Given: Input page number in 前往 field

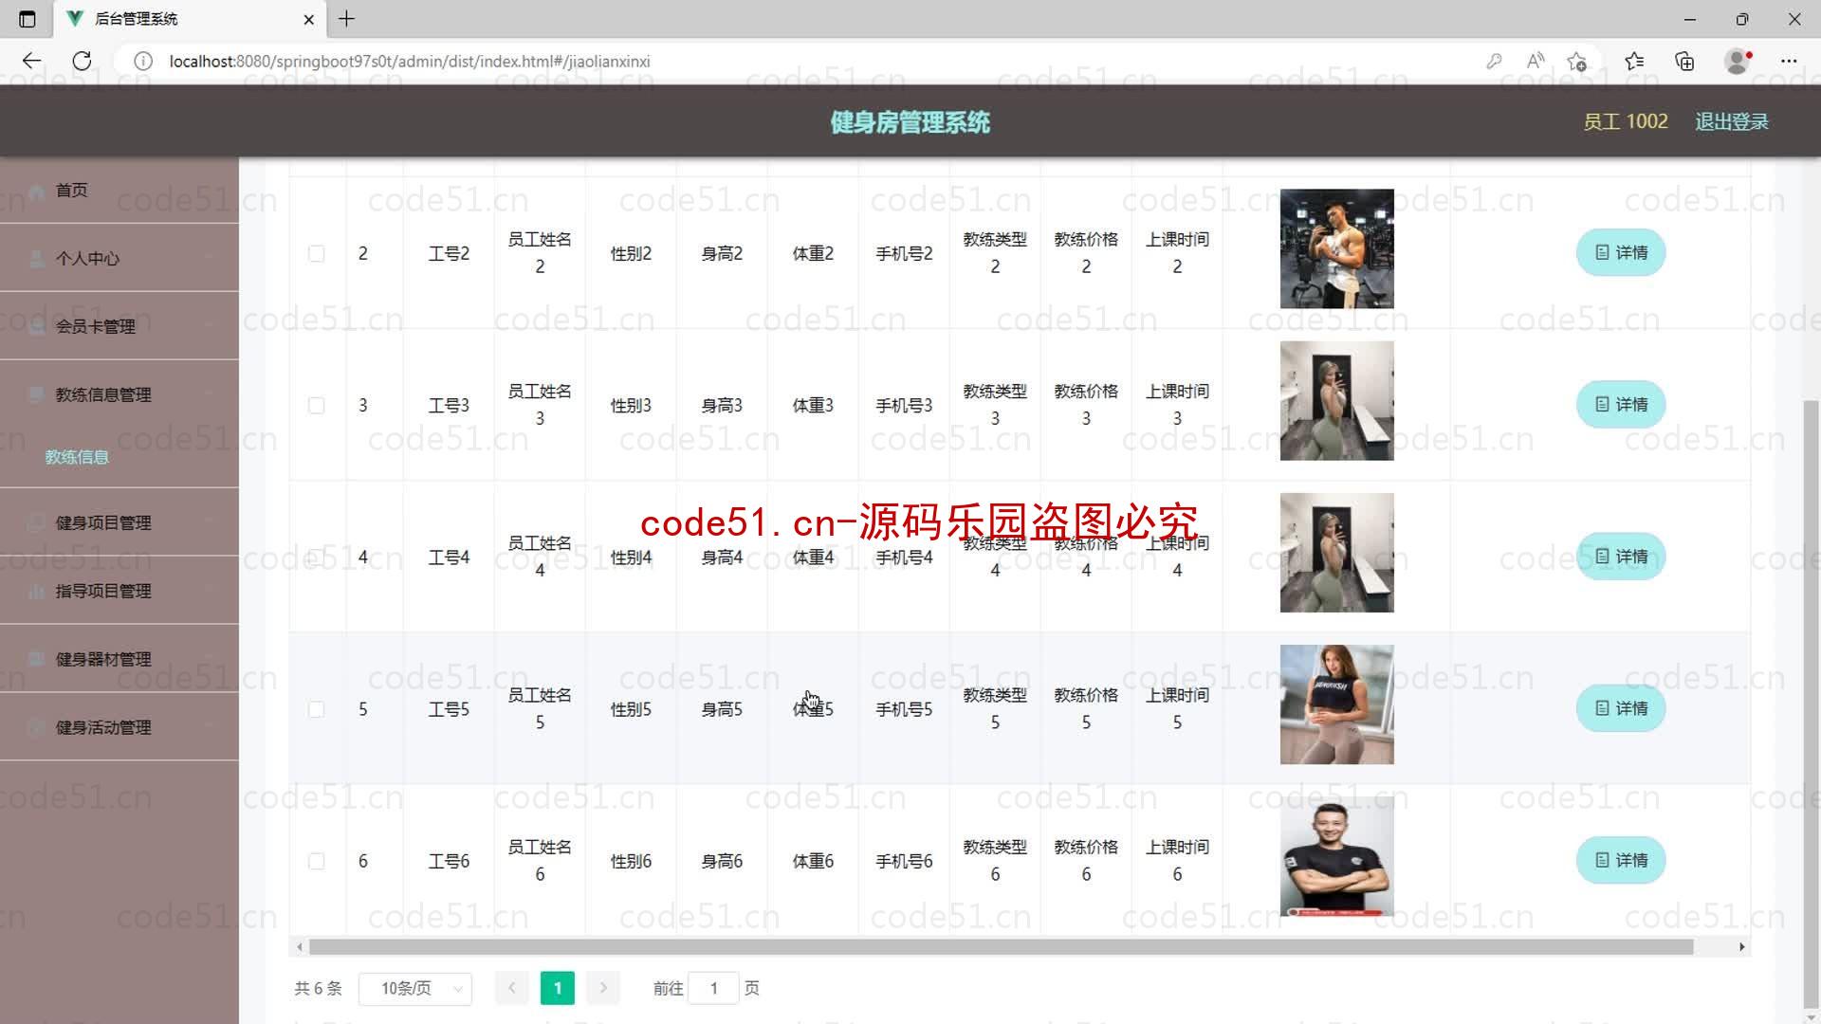Looking at the screenshot, I should [x=713, y=988].
